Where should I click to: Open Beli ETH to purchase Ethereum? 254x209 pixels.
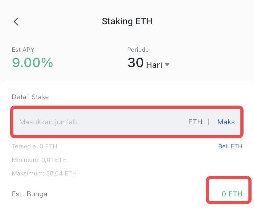pyautogui.click(x=230, y=146)
